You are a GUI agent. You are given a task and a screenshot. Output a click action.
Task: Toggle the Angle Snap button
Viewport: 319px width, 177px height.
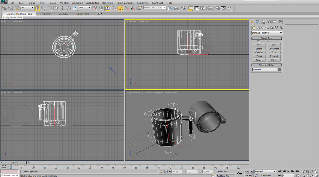(121, 8)
